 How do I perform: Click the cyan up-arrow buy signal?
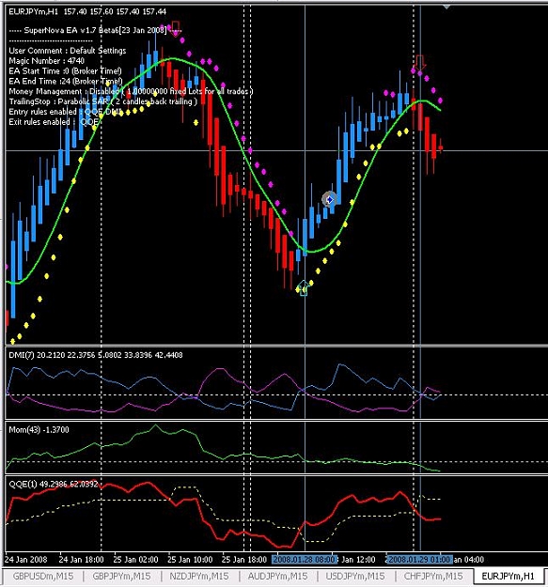point(304,288)
